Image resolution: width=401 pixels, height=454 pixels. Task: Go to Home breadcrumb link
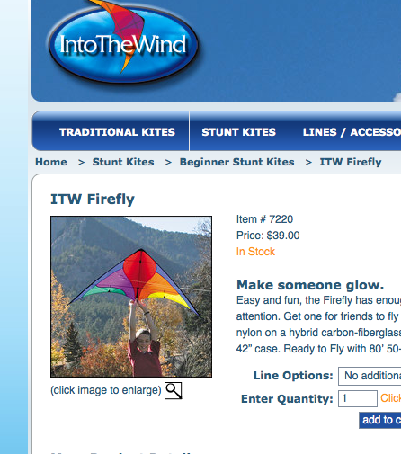point(51,162)
